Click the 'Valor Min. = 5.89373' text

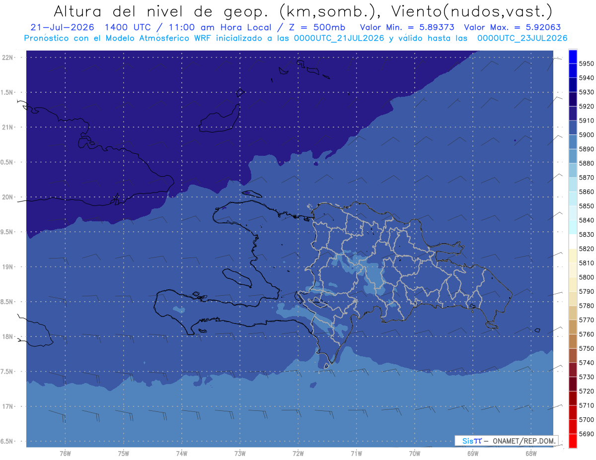[x=407, y=28]
